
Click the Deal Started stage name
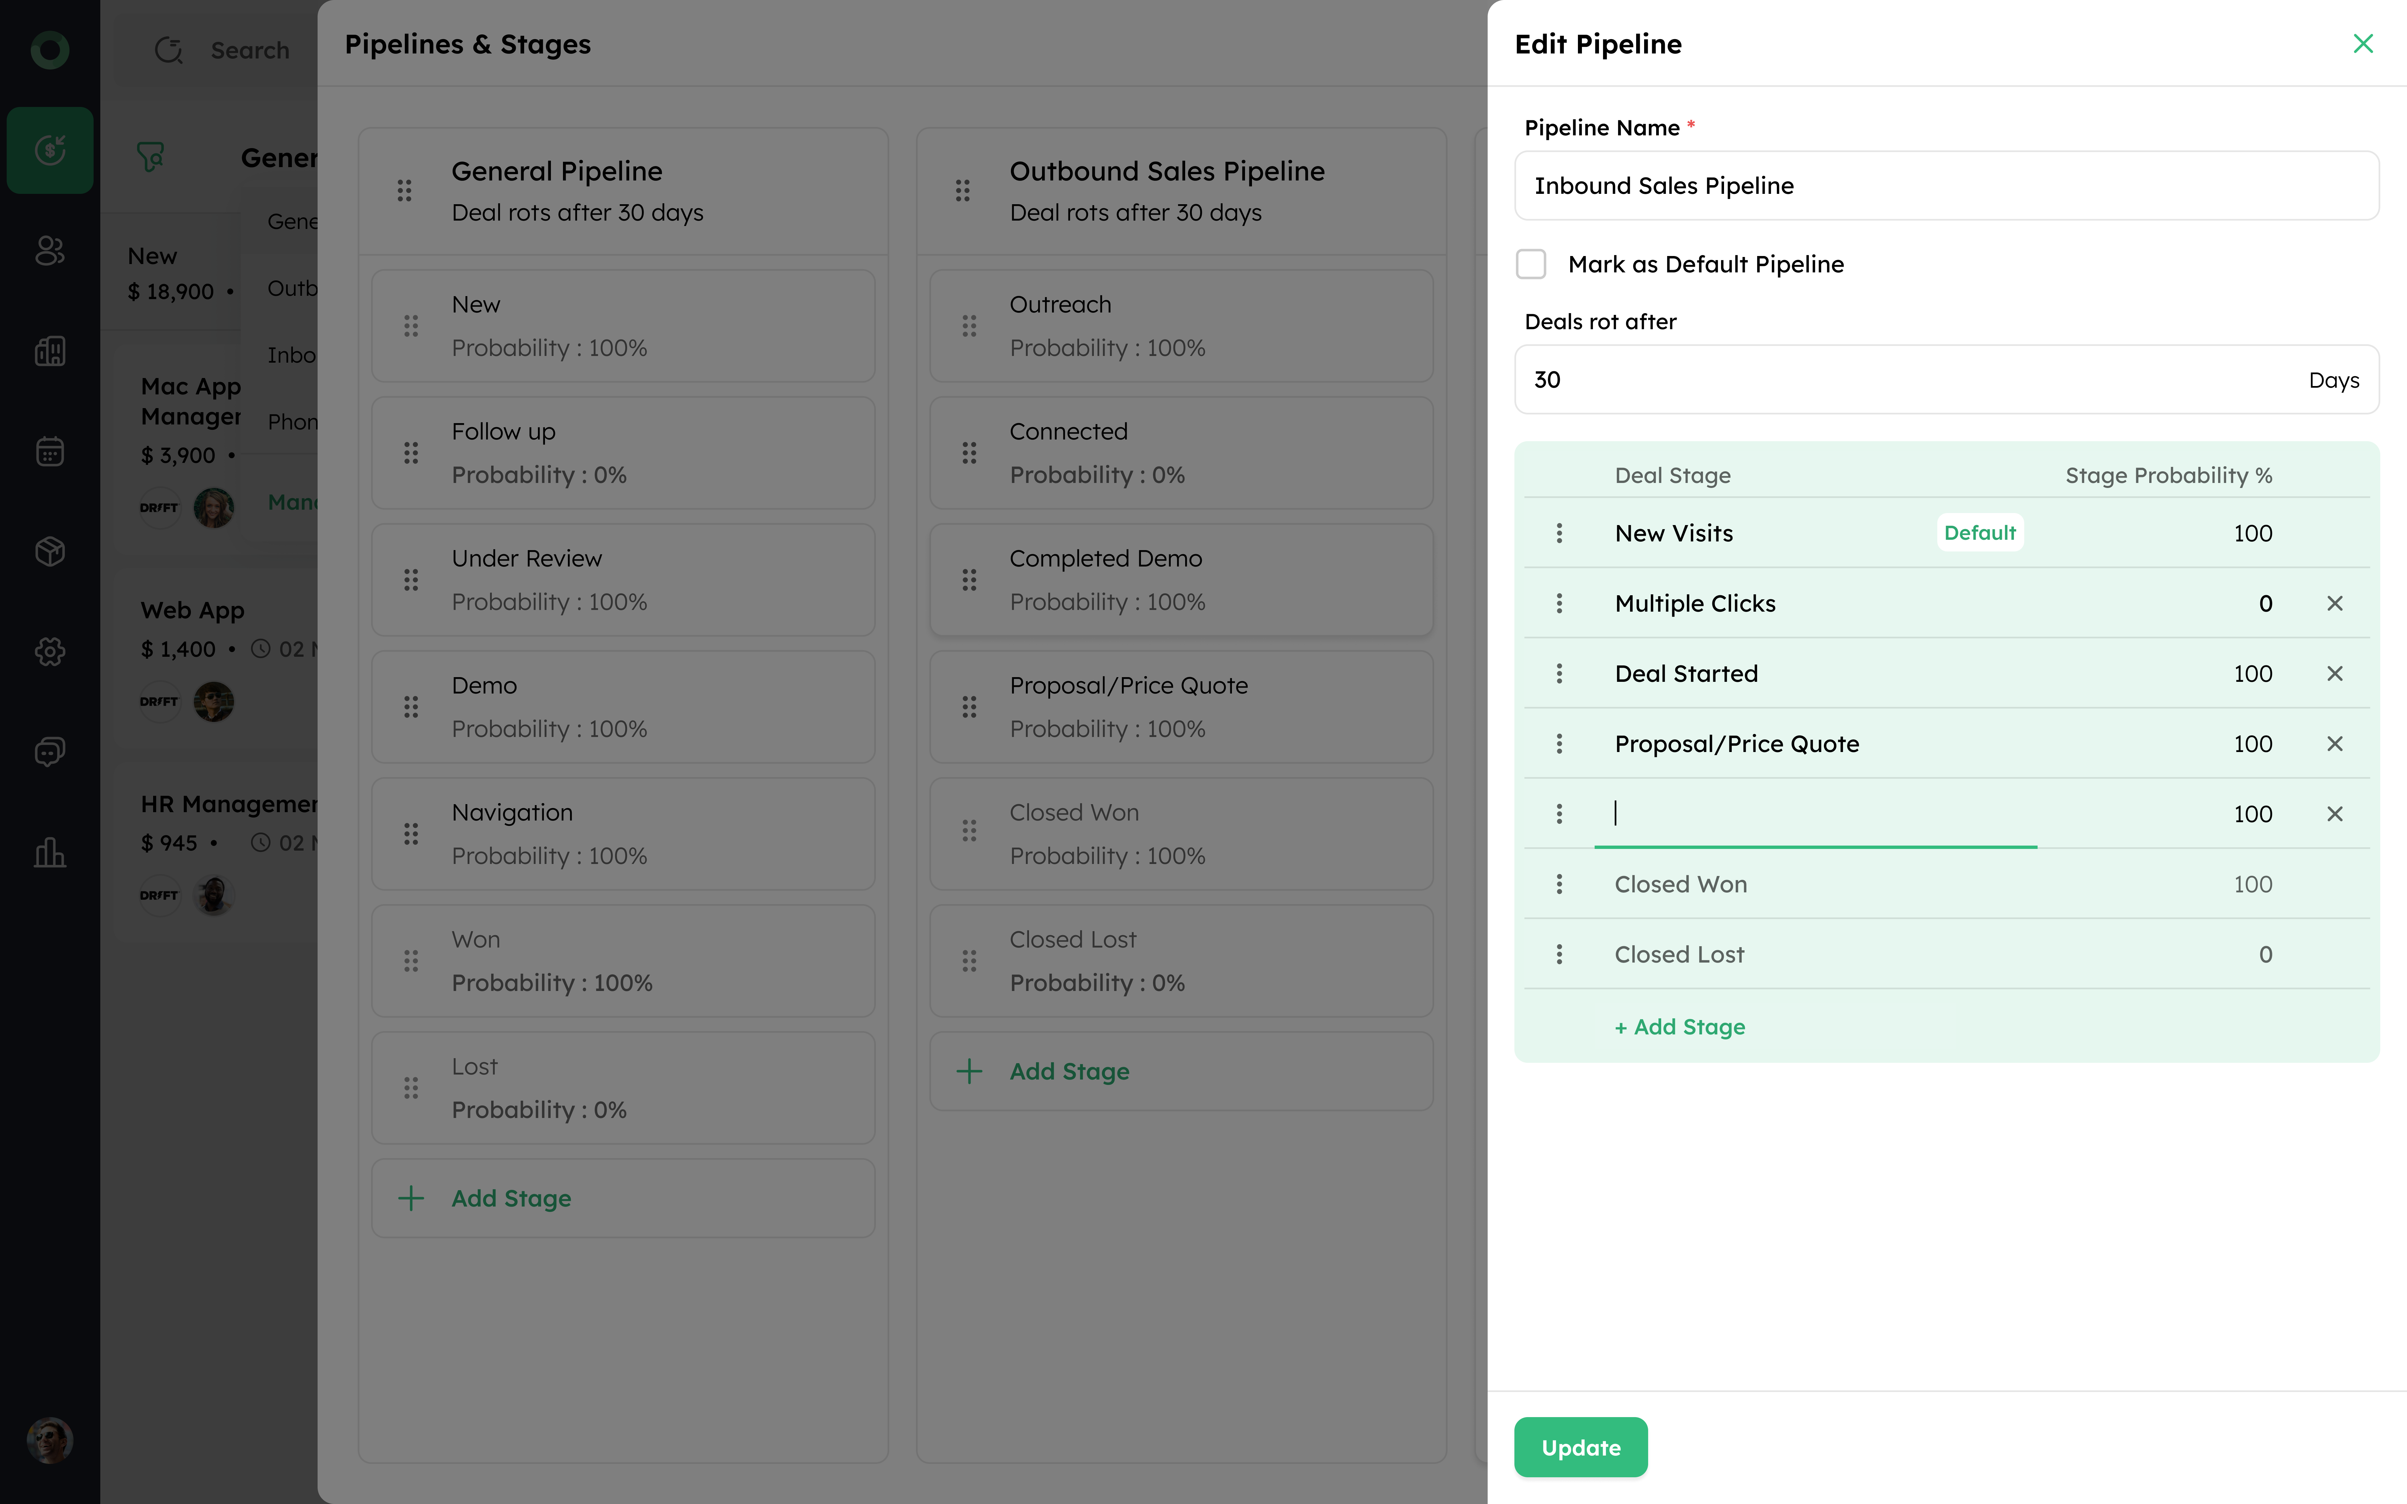pos(1687,674)
